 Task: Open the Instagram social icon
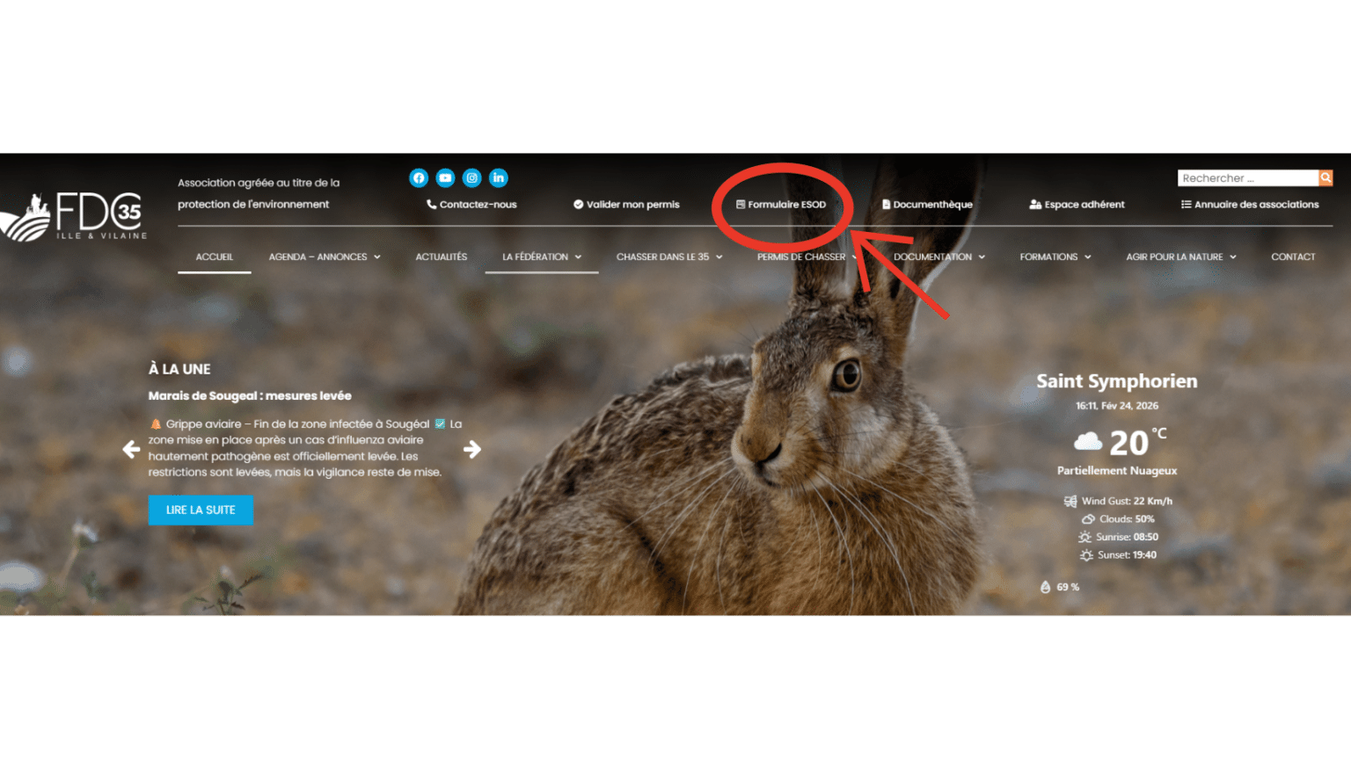pyautogui.click(x=472, y=178)
